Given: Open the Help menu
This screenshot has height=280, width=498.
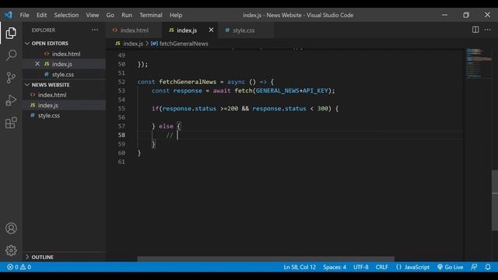Looking at the screenshot, I should [176, 15].
